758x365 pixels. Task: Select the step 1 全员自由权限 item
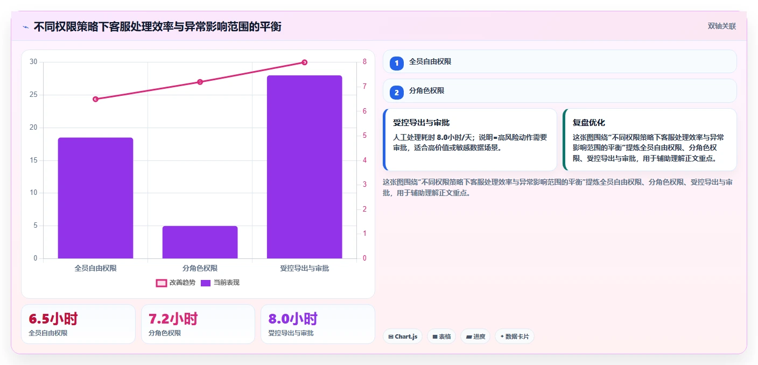(559, 61)
